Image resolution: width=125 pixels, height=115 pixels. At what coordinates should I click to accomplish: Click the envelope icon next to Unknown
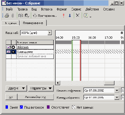[9, 47]
